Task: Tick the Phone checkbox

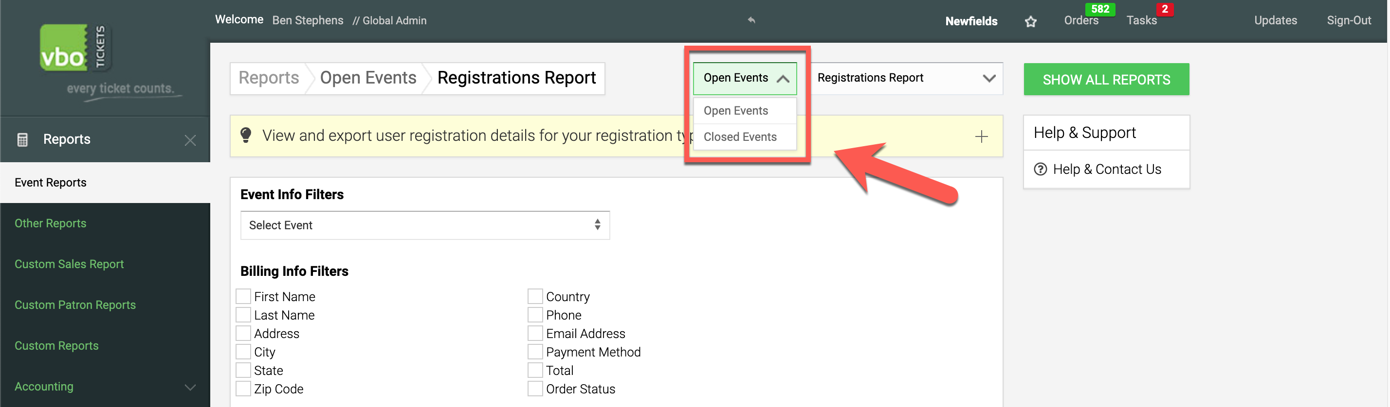Action: point(535,314)
